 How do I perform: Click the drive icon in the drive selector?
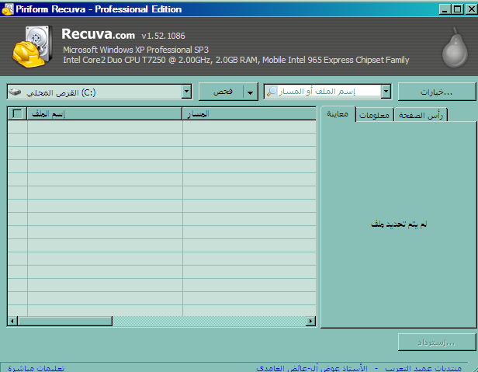(16, 92)
